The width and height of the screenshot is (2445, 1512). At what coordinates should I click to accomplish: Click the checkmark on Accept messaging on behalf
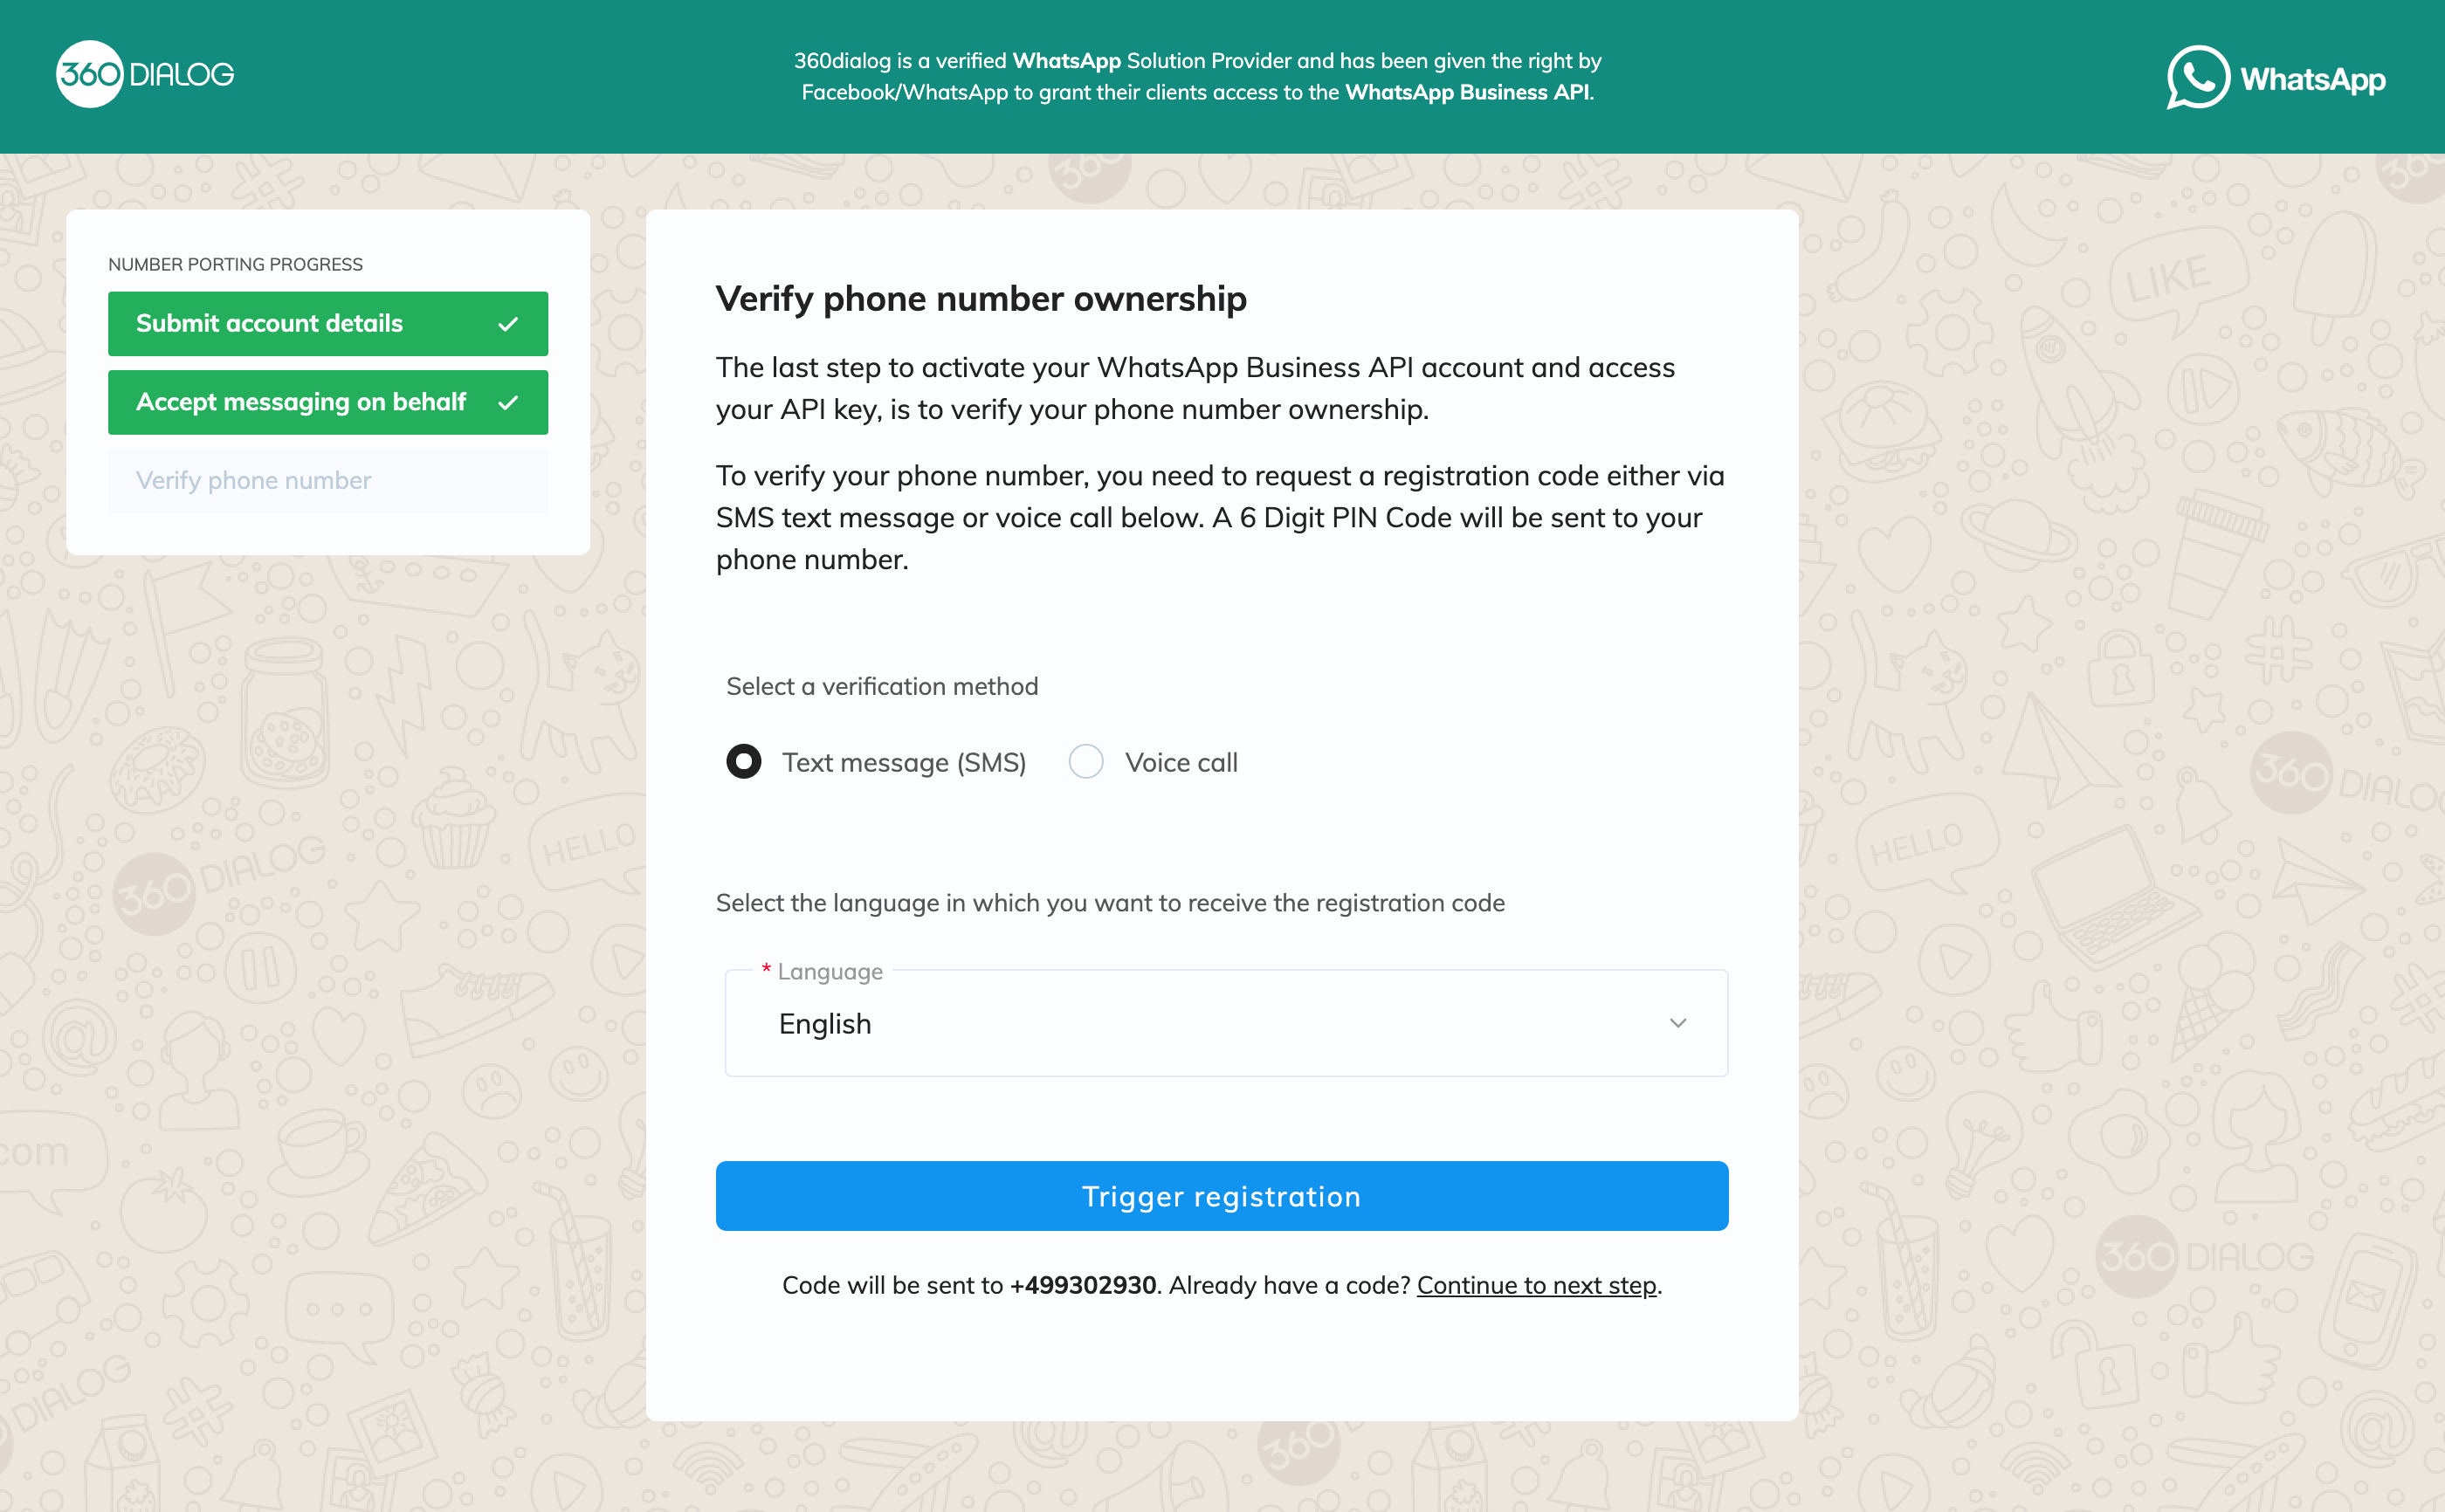[508, 402]
